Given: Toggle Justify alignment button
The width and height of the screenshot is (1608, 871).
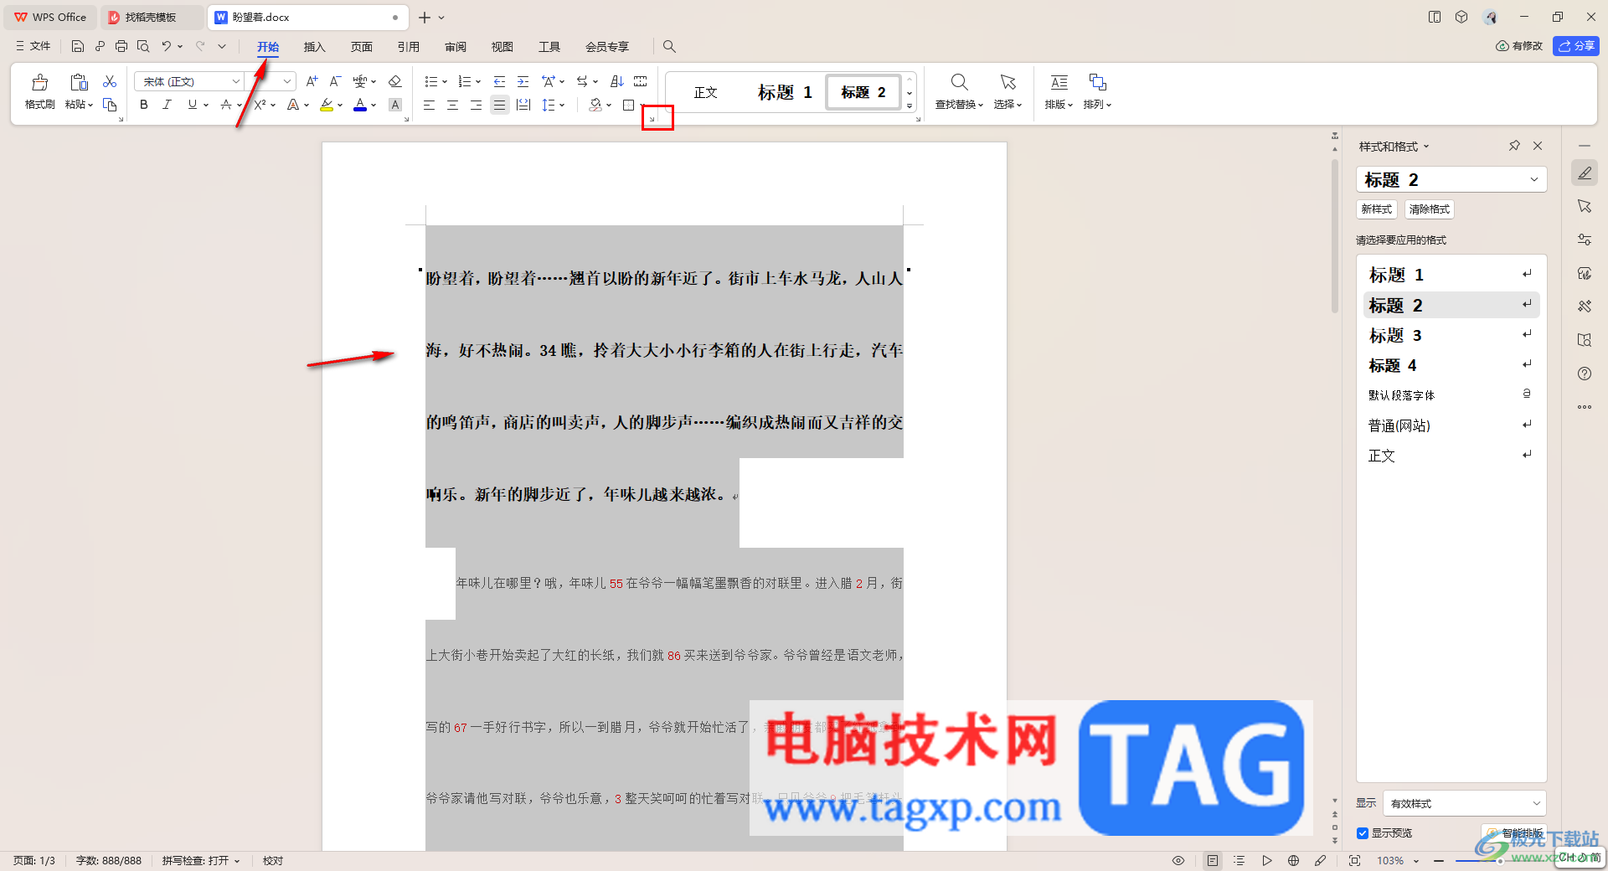Looking at the screenshot, I should click(x=500, y=105).
